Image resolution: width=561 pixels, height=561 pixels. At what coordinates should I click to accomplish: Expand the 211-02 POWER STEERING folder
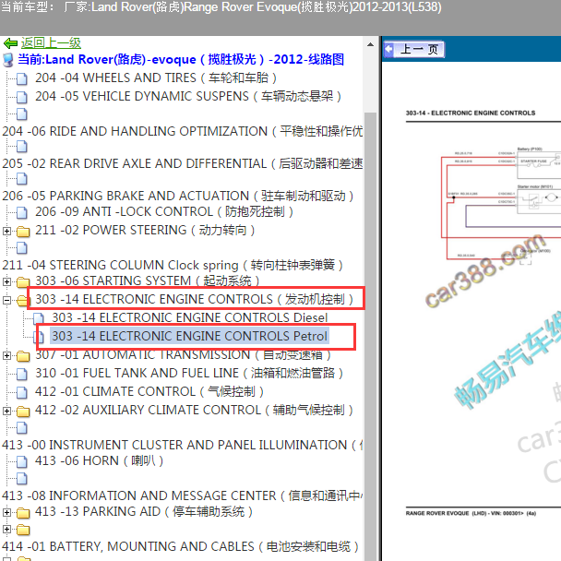click(x=6, y=231)
